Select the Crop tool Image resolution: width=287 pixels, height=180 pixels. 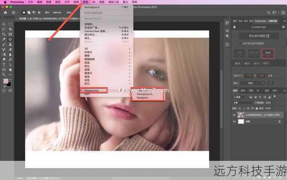[4, 34]
